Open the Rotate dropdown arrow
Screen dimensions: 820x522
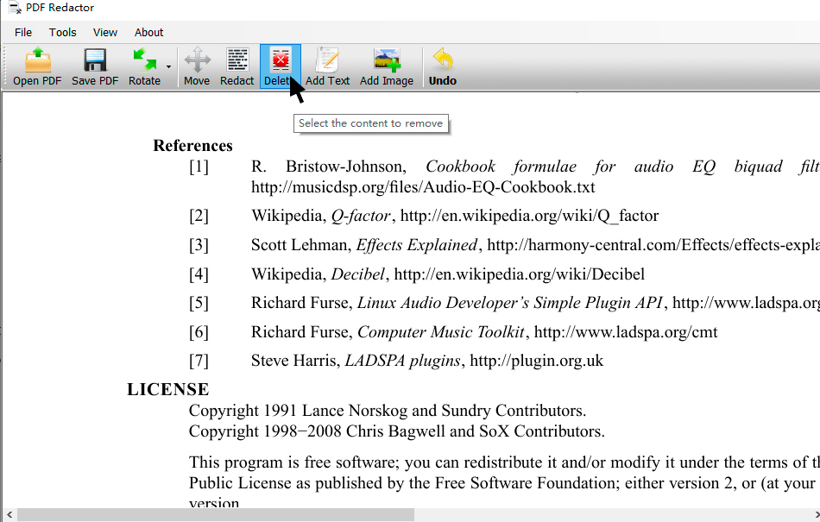(x=168, y=67)
